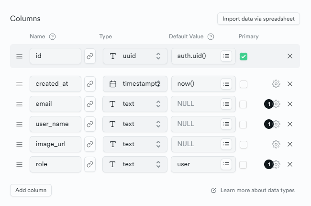Screen dimensions: 311x206
Task: Open default value suggestions for role
Action: [x=227, y=164]
